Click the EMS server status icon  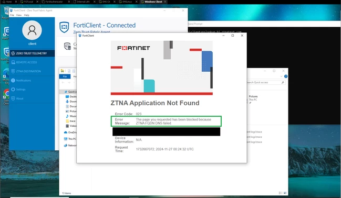(x=67, y=46)
